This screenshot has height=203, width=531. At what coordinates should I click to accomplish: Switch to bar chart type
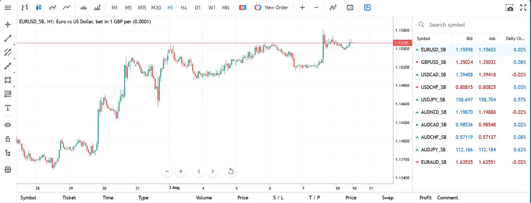(x=25, y=8)
